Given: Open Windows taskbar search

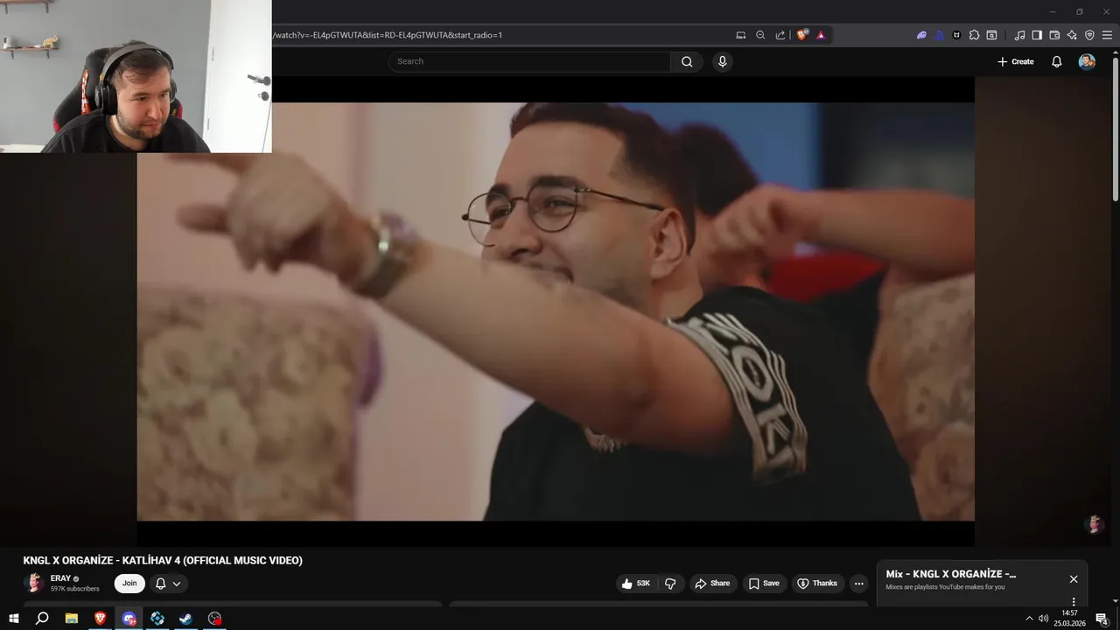Looking at the screenshot, I should click(x=41, y=619).
